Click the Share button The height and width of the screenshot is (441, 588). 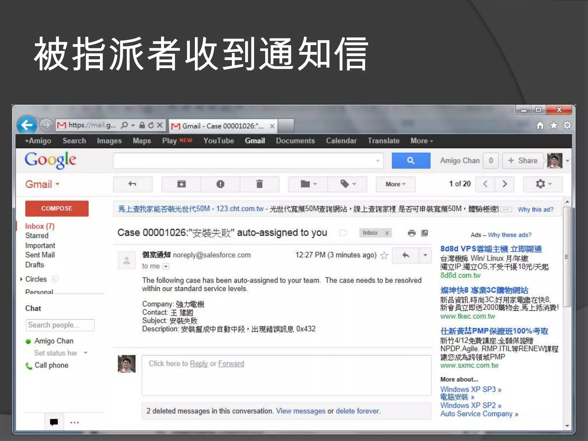coord(523,160)
